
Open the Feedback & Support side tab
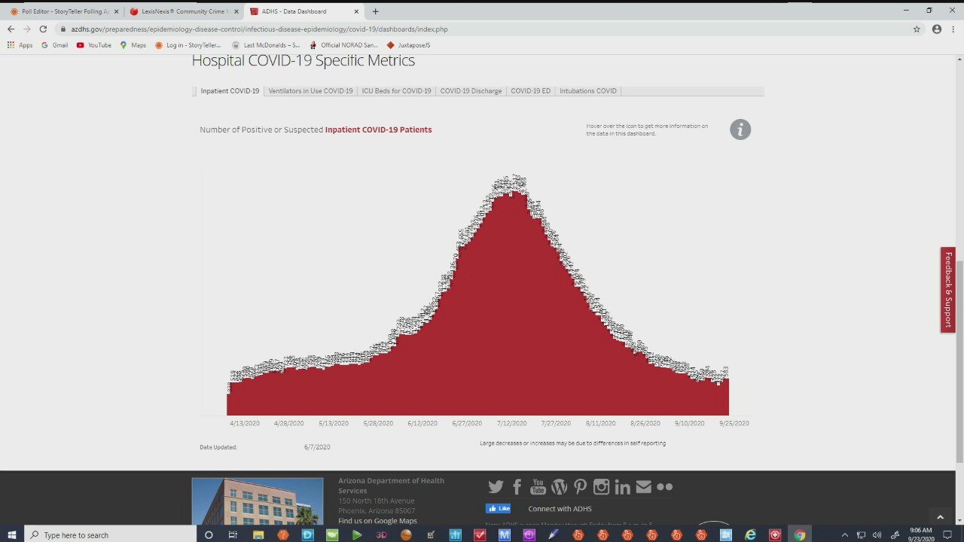click(947, 290)
